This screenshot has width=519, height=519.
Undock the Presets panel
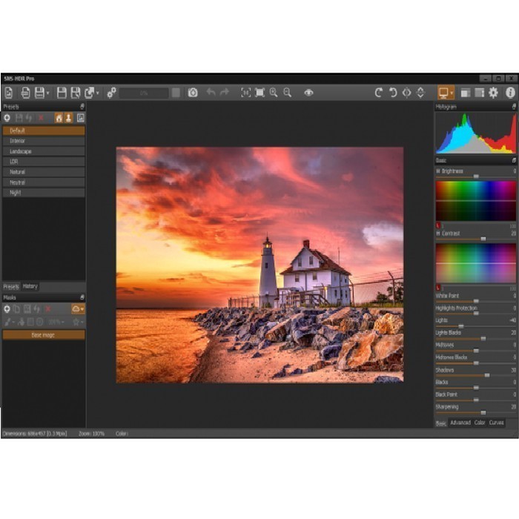tap(82, 107)
